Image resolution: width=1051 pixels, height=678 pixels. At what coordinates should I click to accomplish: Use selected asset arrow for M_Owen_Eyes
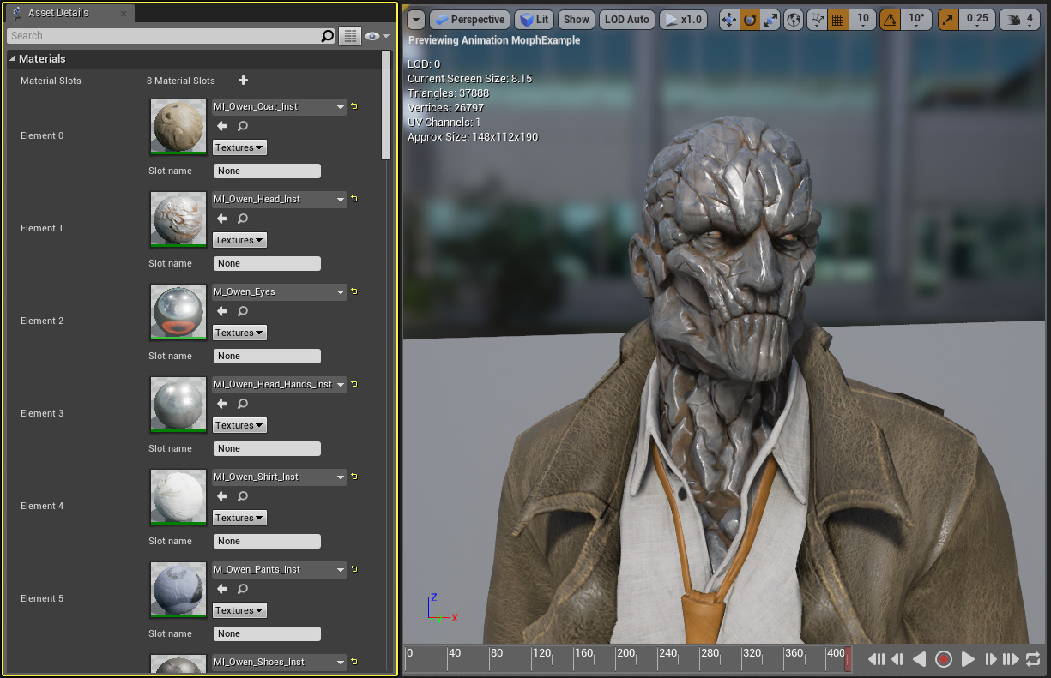point(222,311)
